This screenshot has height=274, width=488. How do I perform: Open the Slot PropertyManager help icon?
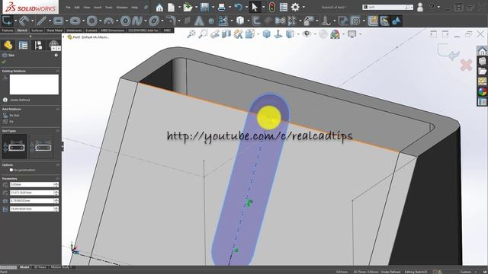click(56, 55)
